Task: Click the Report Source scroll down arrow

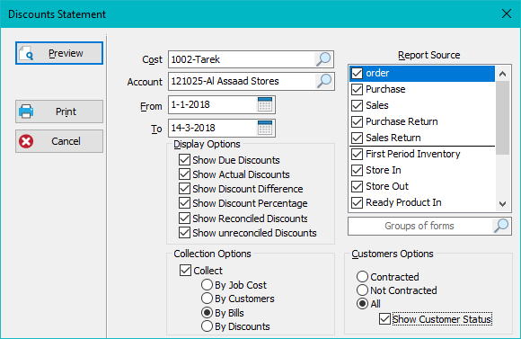Action: (502, 203)
